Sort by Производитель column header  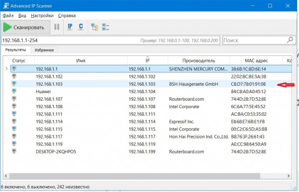click(x=199, y=61)
